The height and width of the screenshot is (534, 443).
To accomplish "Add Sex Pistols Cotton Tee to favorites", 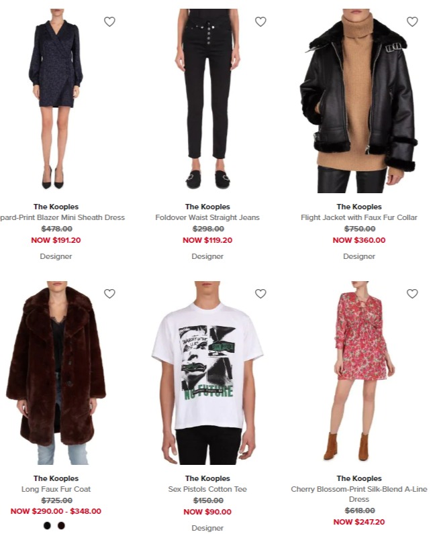I will tap(260, 294).
